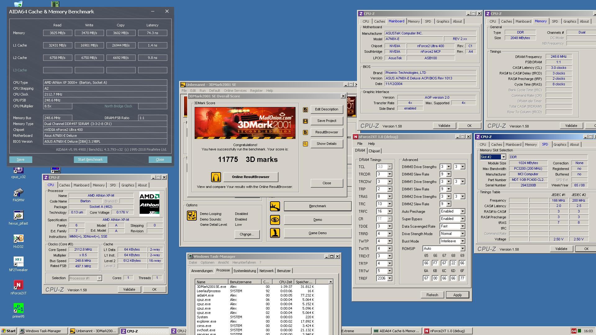Viewport: 596px width, 335px height.
Task: Click Show Details button
Action: [x=327, y=144]
